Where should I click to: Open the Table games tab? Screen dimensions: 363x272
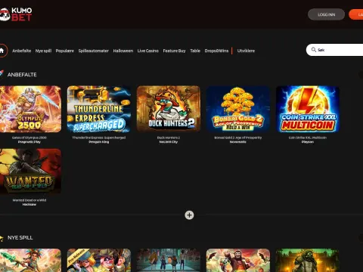click(195, 51)
